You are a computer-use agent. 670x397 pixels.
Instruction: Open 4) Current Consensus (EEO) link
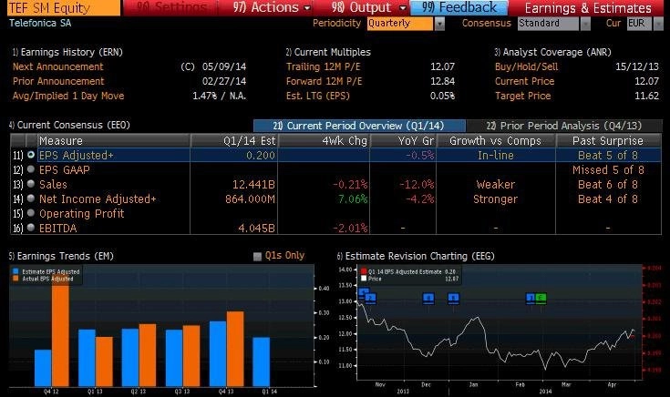pyautogui.click(x=69, y=125)
